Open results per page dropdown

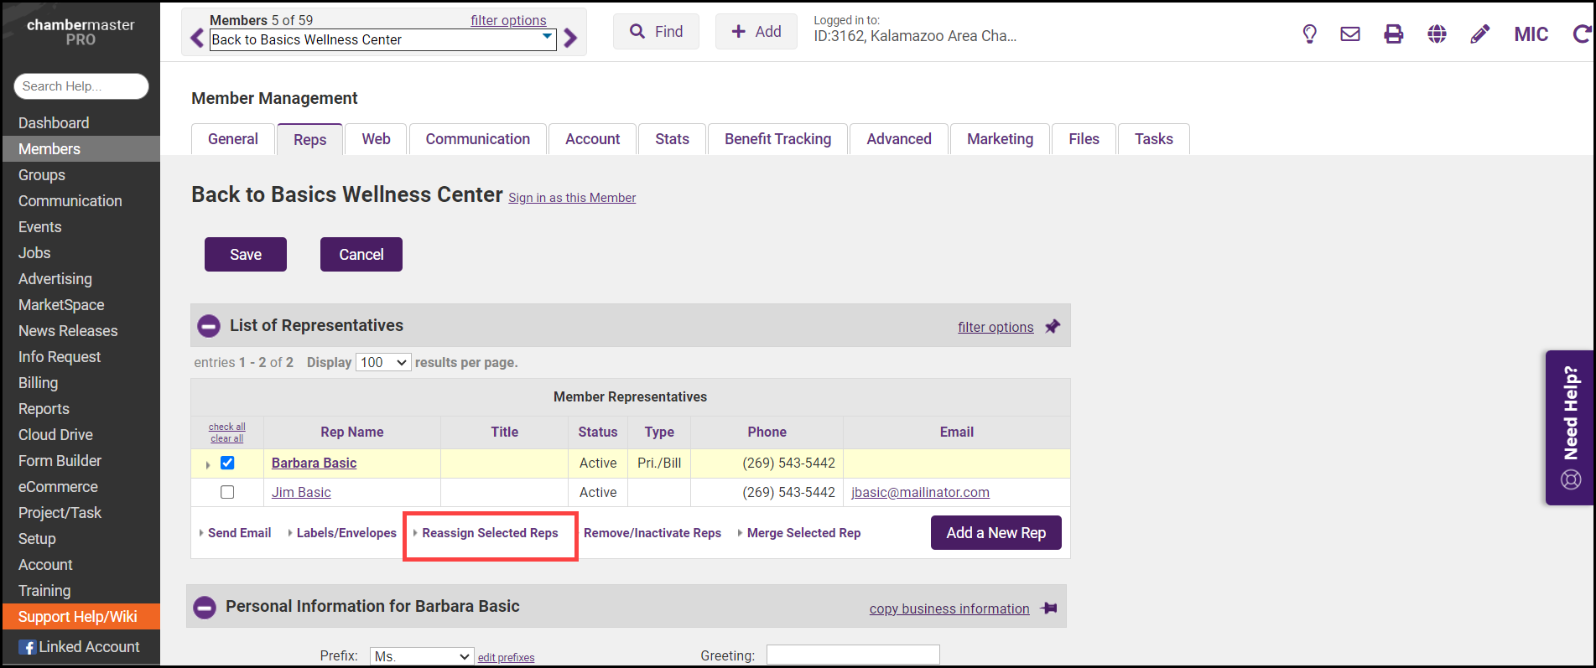tap(383, 362)
